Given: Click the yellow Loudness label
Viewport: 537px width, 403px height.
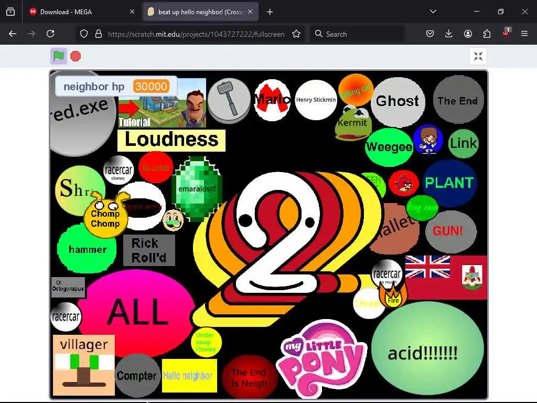Looking at the screenshot, I should coord(171,140).
